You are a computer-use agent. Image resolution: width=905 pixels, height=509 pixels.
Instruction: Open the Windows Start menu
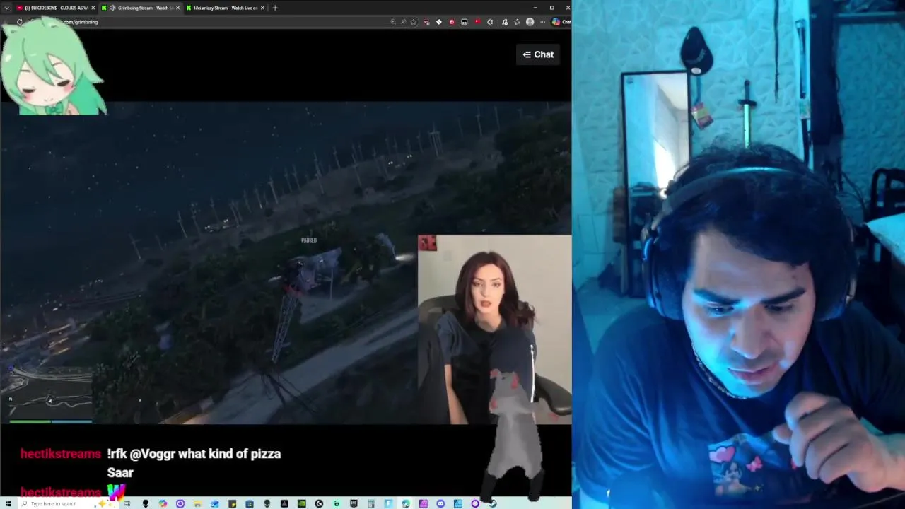[8, 503]
